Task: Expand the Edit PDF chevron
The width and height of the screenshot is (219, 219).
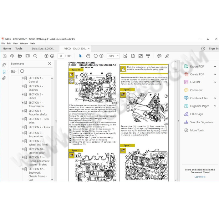Action: (x=215, y=82)
